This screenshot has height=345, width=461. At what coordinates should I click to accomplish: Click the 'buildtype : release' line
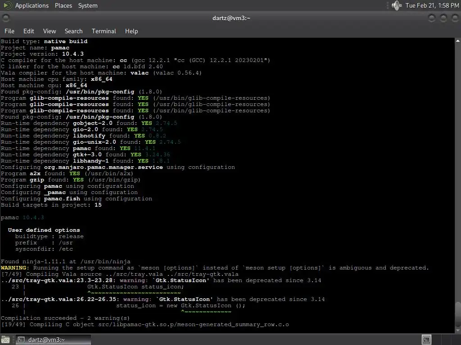50,236
